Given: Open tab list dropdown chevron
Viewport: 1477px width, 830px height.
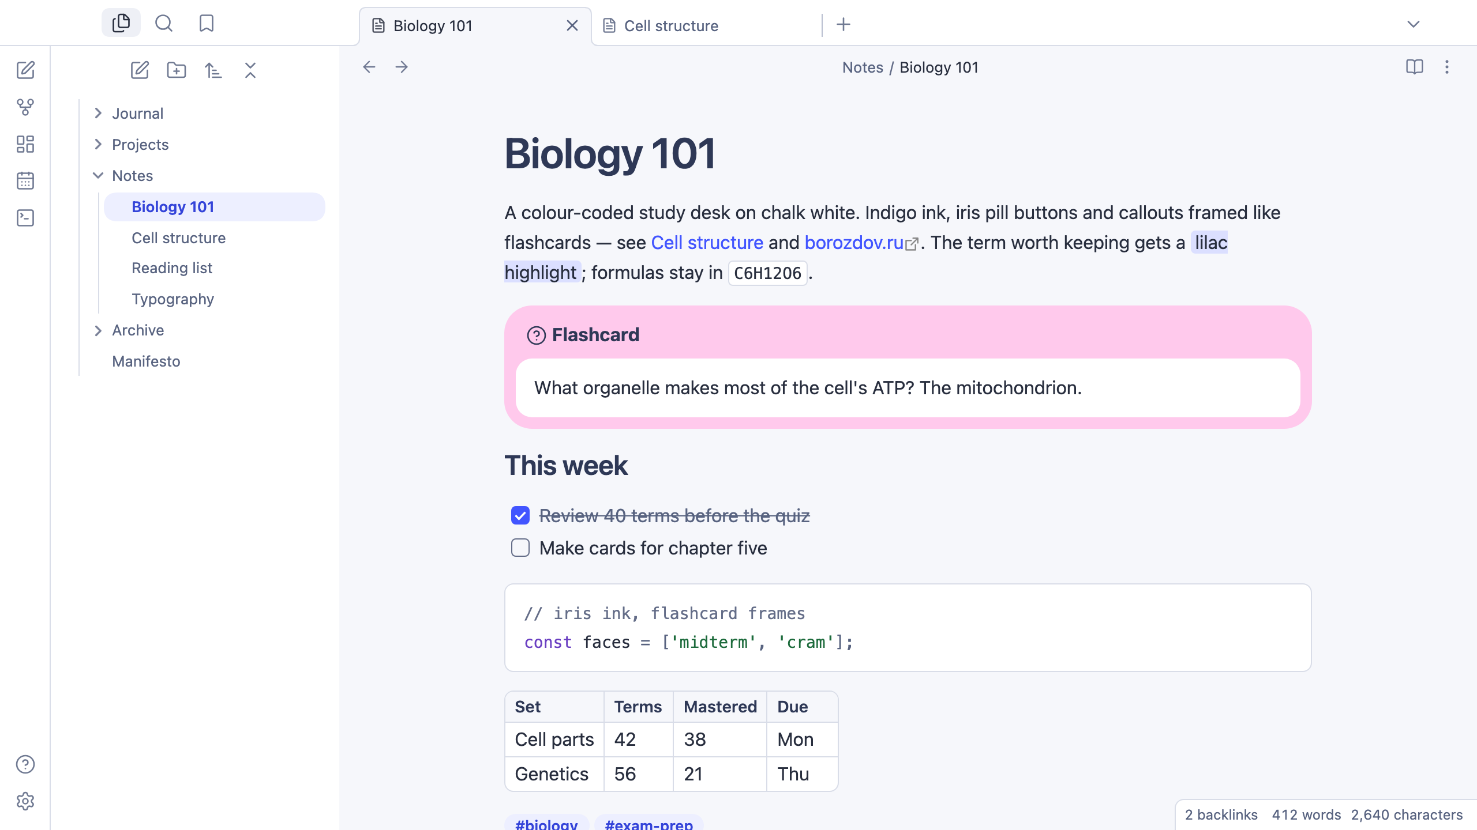Looking at the screenshot, I should pos(1414,24).
